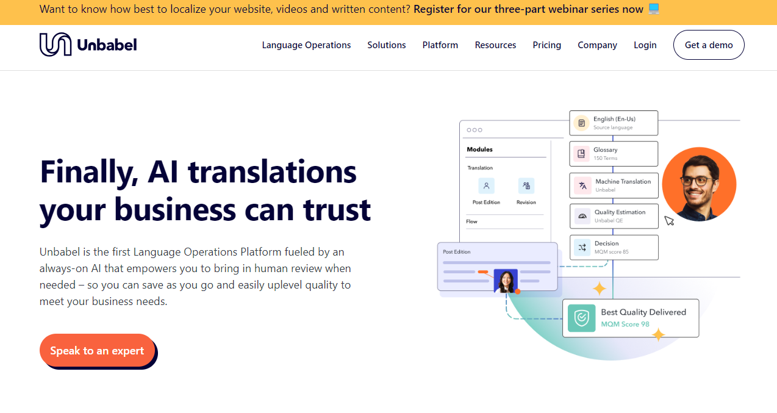Click the Unbabel logo
The image size is (777, 413).
click(x=88, y=45)
